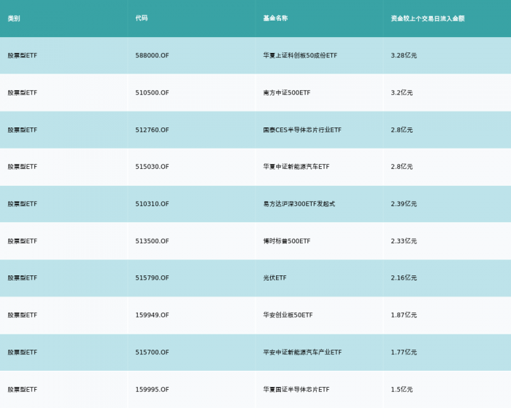This screenshot has height=408, width=511.
Task: Click the 2.33亿元 inflow value
Action: point(404,241)
